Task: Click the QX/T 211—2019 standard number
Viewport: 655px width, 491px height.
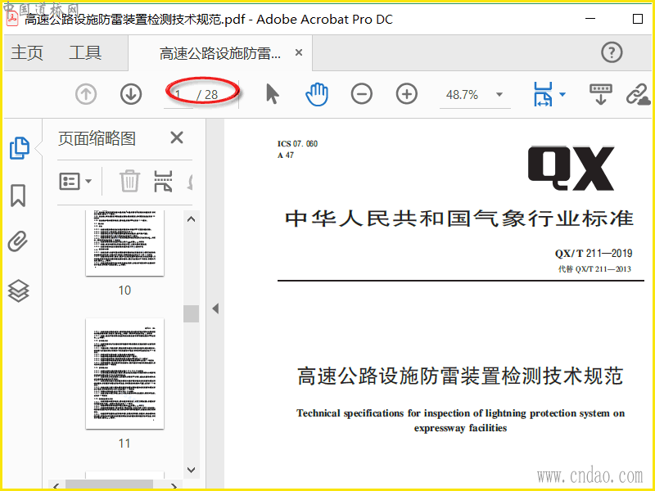Action: [593, 253]
